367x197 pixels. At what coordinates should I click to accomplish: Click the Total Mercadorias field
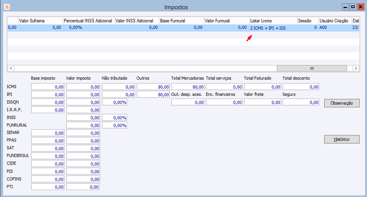tap(188, 87)
